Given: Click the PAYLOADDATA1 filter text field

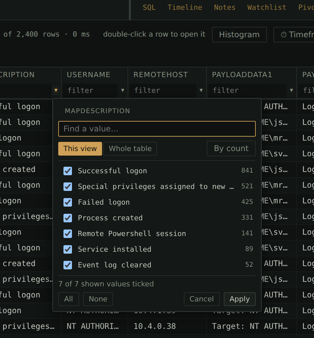Looking at the screenshot, I should (247, 90).
